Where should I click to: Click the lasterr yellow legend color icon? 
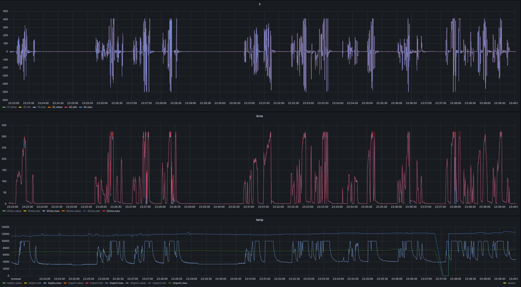click(505, 283)
